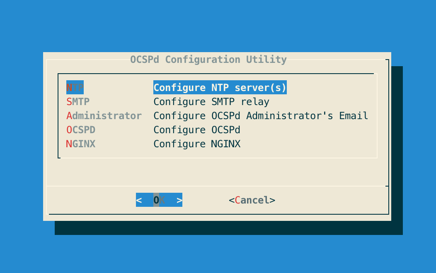This screenshot has height=273, width=436.
Task: Select the NGINX menu entry
Action: click(80, 144)
